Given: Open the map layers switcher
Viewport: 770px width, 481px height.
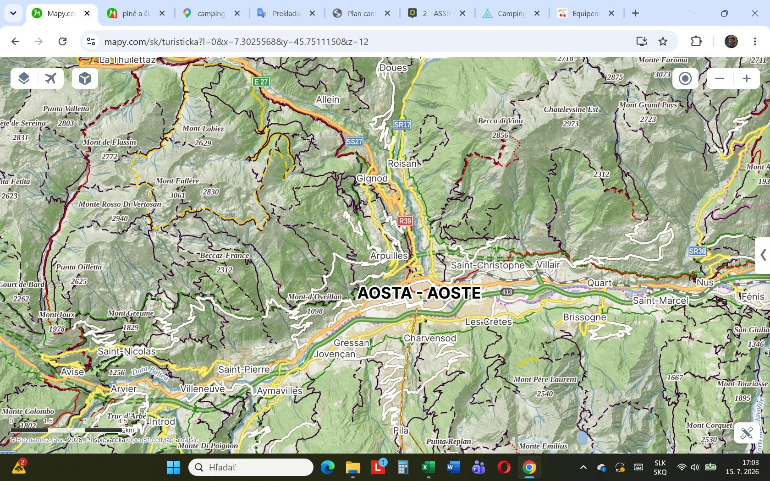Looking at the screenshot, I should pos(24,78).
